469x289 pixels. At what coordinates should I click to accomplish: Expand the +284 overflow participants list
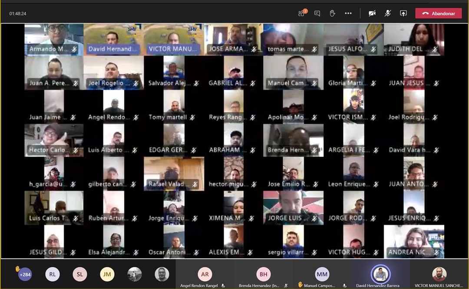click(25, 274)
